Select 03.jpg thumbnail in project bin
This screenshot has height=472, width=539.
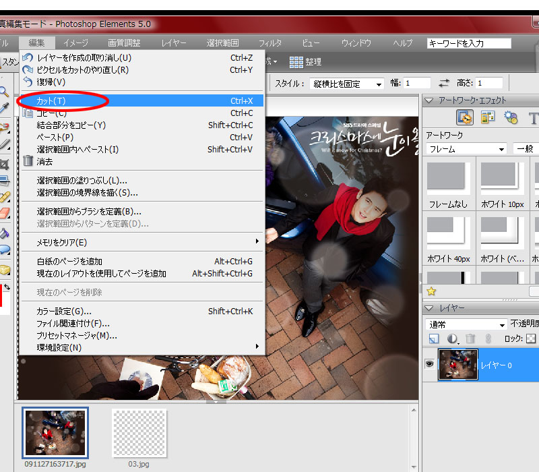(139, 433)
